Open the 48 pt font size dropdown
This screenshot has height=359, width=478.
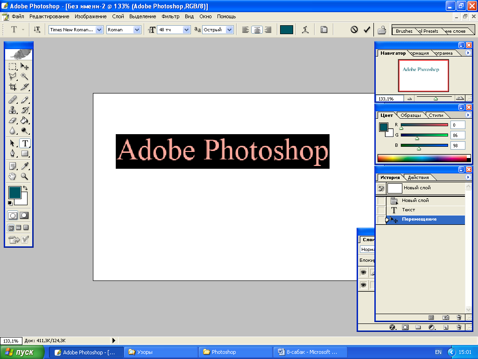(187, 29)
